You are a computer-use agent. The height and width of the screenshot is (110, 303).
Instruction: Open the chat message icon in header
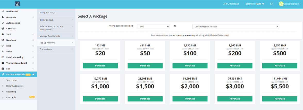point(271,4)
